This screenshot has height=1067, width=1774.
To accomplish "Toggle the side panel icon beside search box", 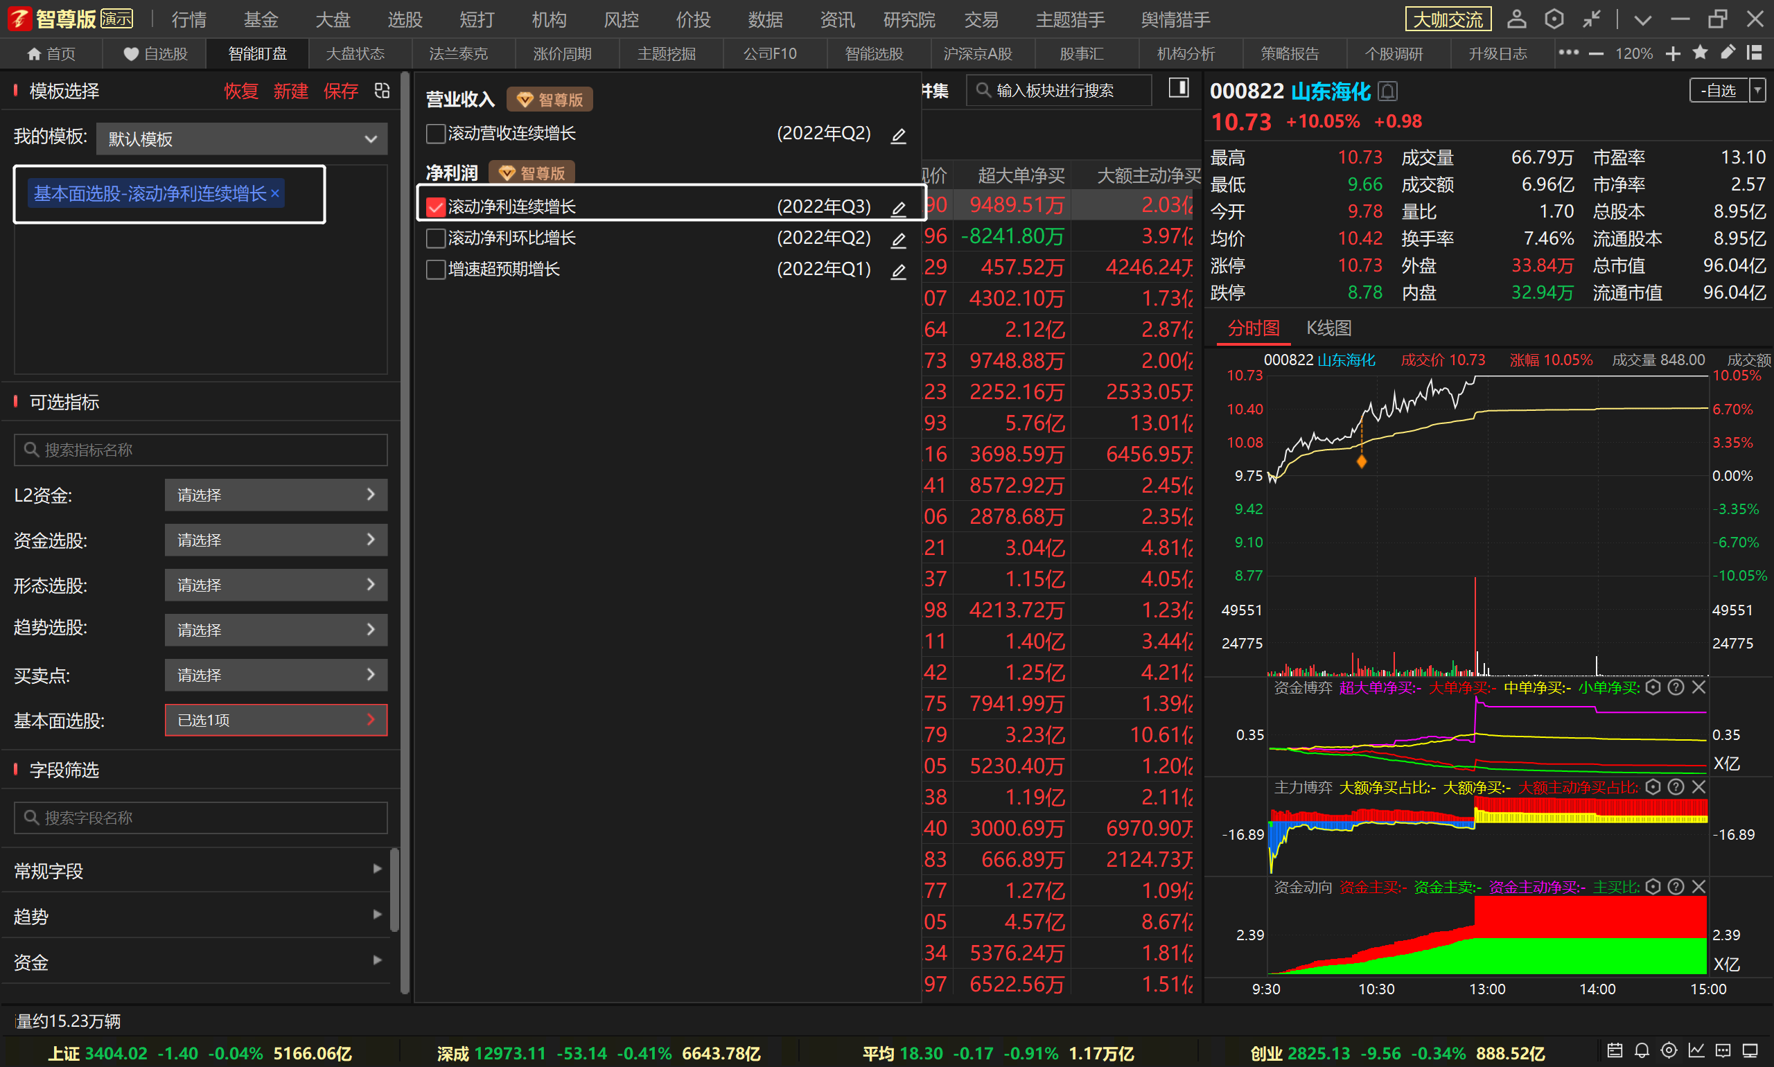I will pos(1178,89).
